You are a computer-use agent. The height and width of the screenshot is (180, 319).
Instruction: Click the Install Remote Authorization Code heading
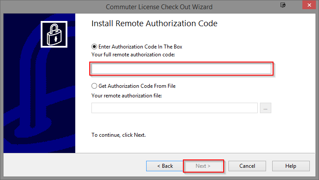point(154,24)
